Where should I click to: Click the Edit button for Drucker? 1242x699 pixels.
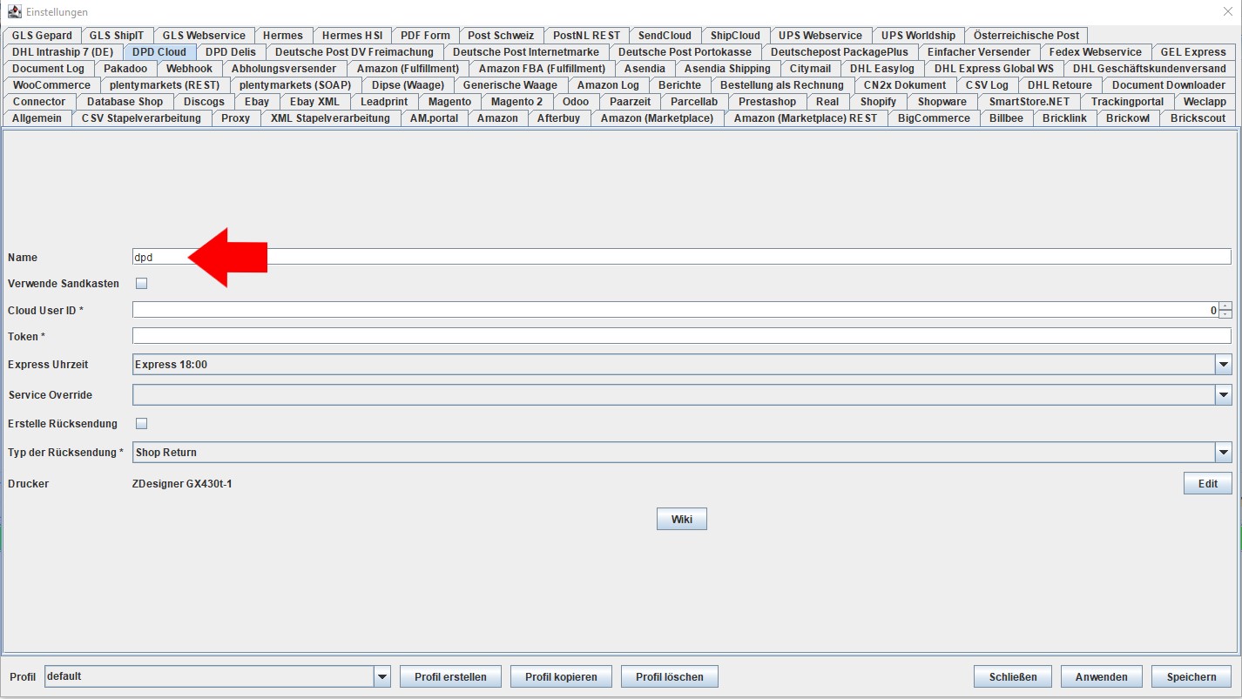(x=1207, y=484)
